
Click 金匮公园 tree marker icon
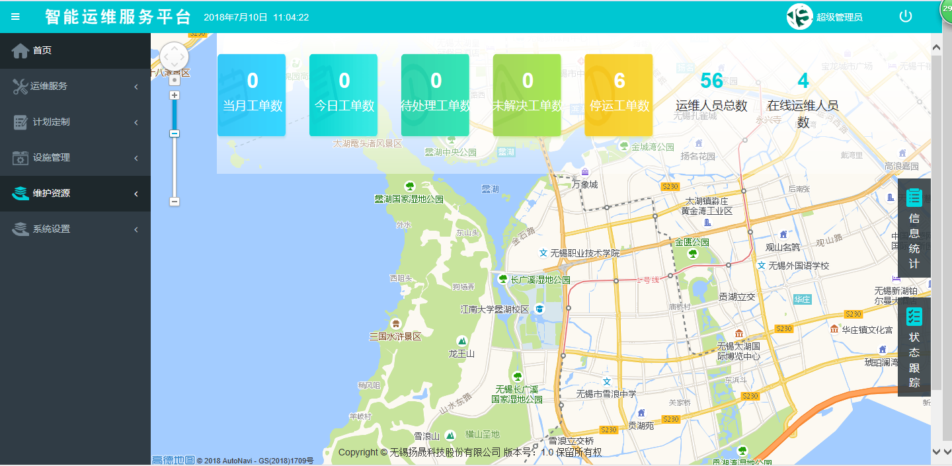coord(693,254)
